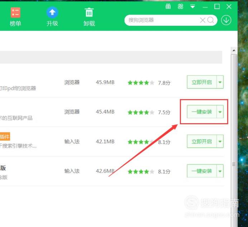Click the star rating of 7.5分 row
This screenshot has height=227, width=248.
[x=141, y=112]
